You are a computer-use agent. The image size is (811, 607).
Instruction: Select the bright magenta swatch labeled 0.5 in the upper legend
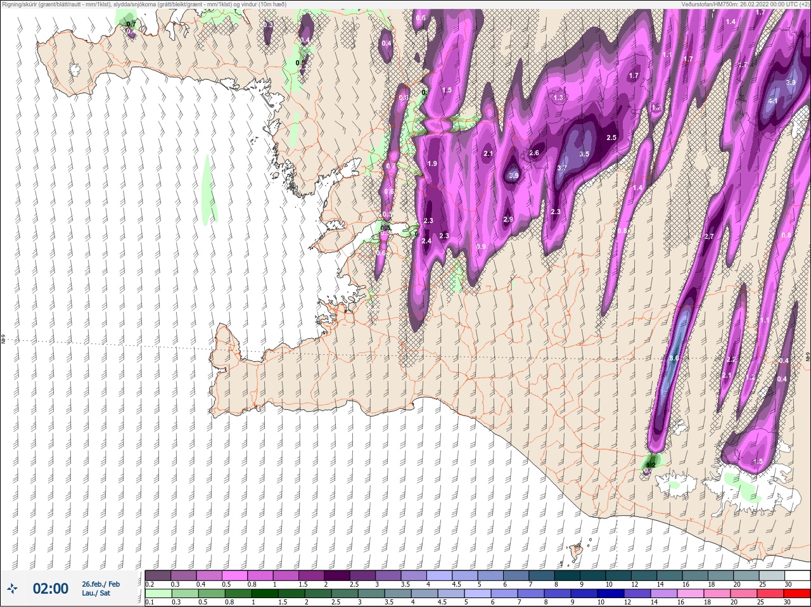234,575
